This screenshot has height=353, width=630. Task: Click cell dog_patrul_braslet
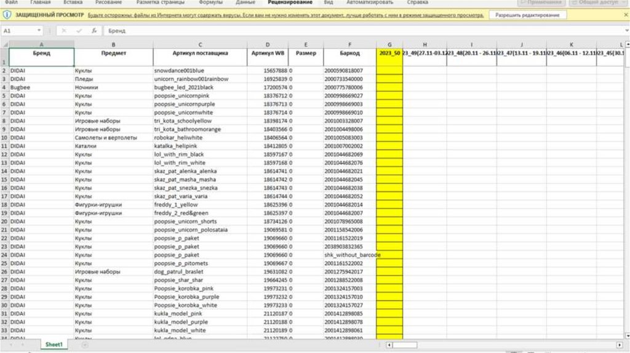(200, 272)
